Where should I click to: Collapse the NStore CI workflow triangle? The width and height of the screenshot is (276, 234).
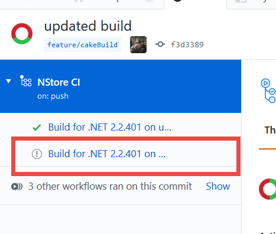click(x=8, y=81)
